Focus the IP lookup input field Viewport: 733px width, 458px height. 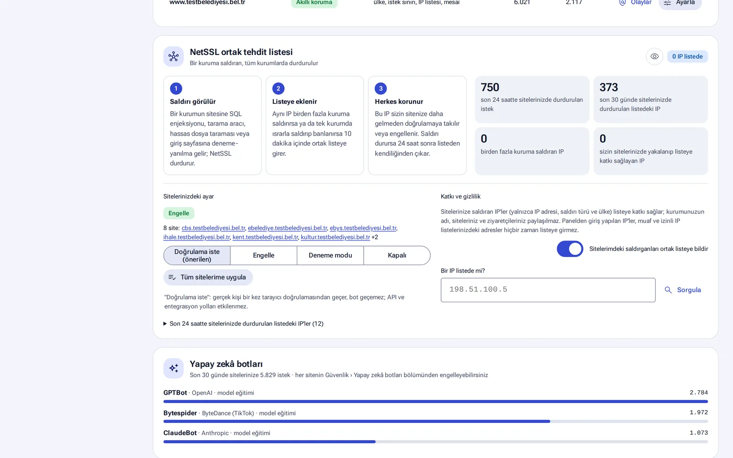click(x=548, y=290)
